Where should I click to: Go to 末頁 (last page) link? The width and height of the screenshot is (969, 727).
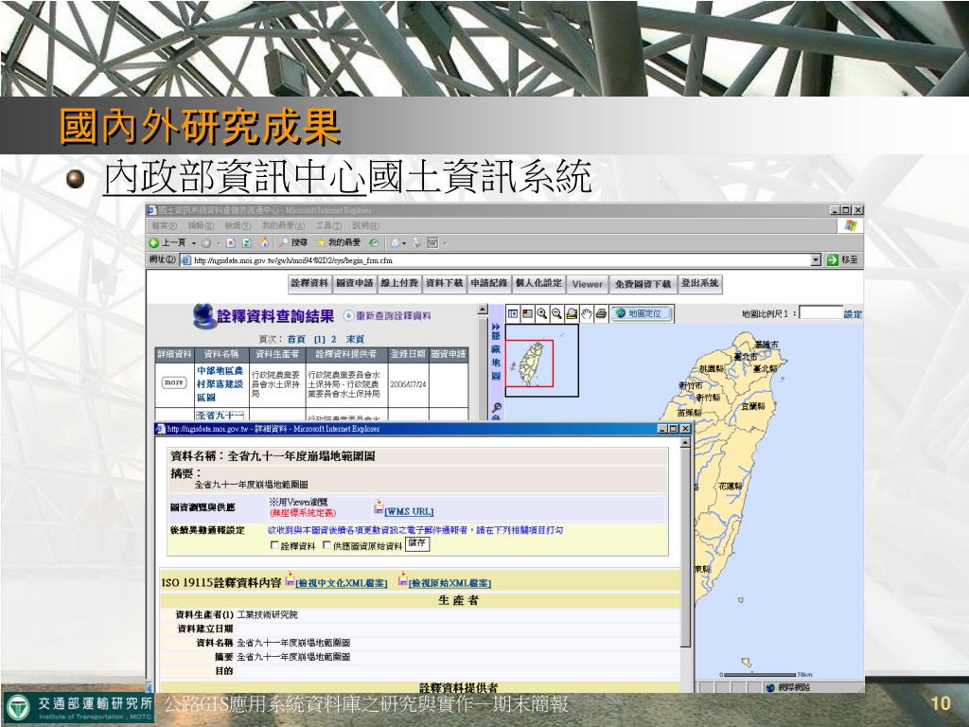tap(355, 340)
